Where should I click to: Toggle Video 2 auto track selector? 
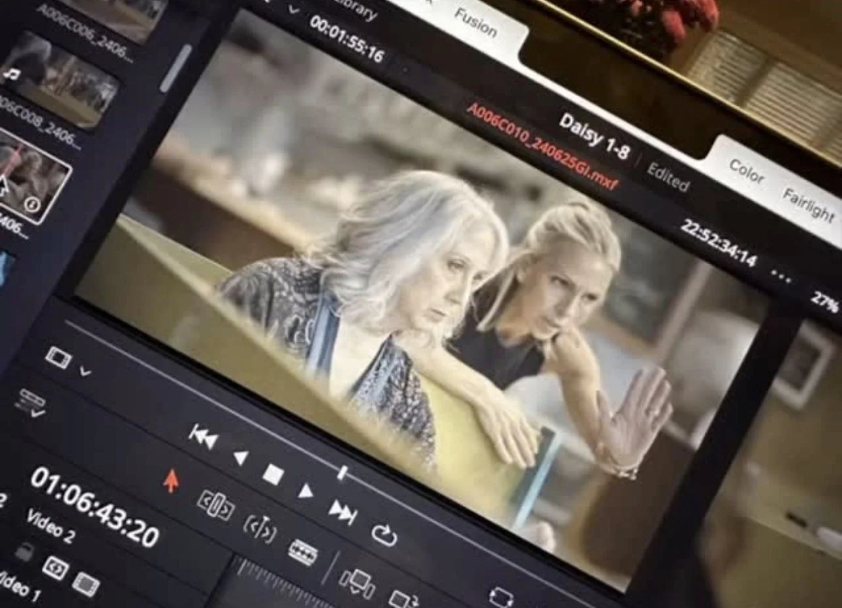pyautogui.click(x=55, y=568)
